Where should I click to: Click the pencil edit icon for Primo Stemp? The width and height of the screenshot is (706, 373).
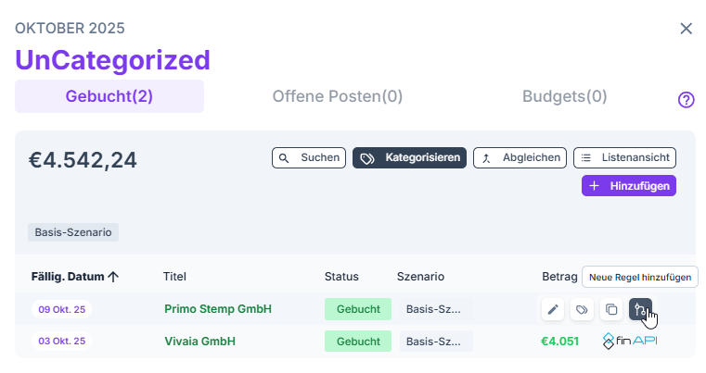(x=554, y=309)
